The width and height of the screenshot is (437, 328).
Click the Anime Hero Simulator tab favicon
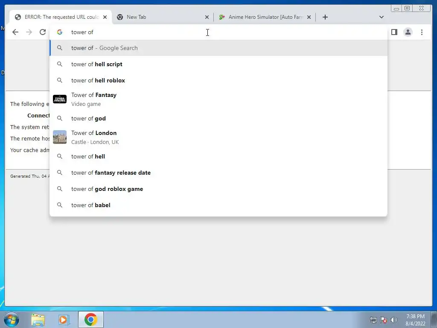coord(222,17)
